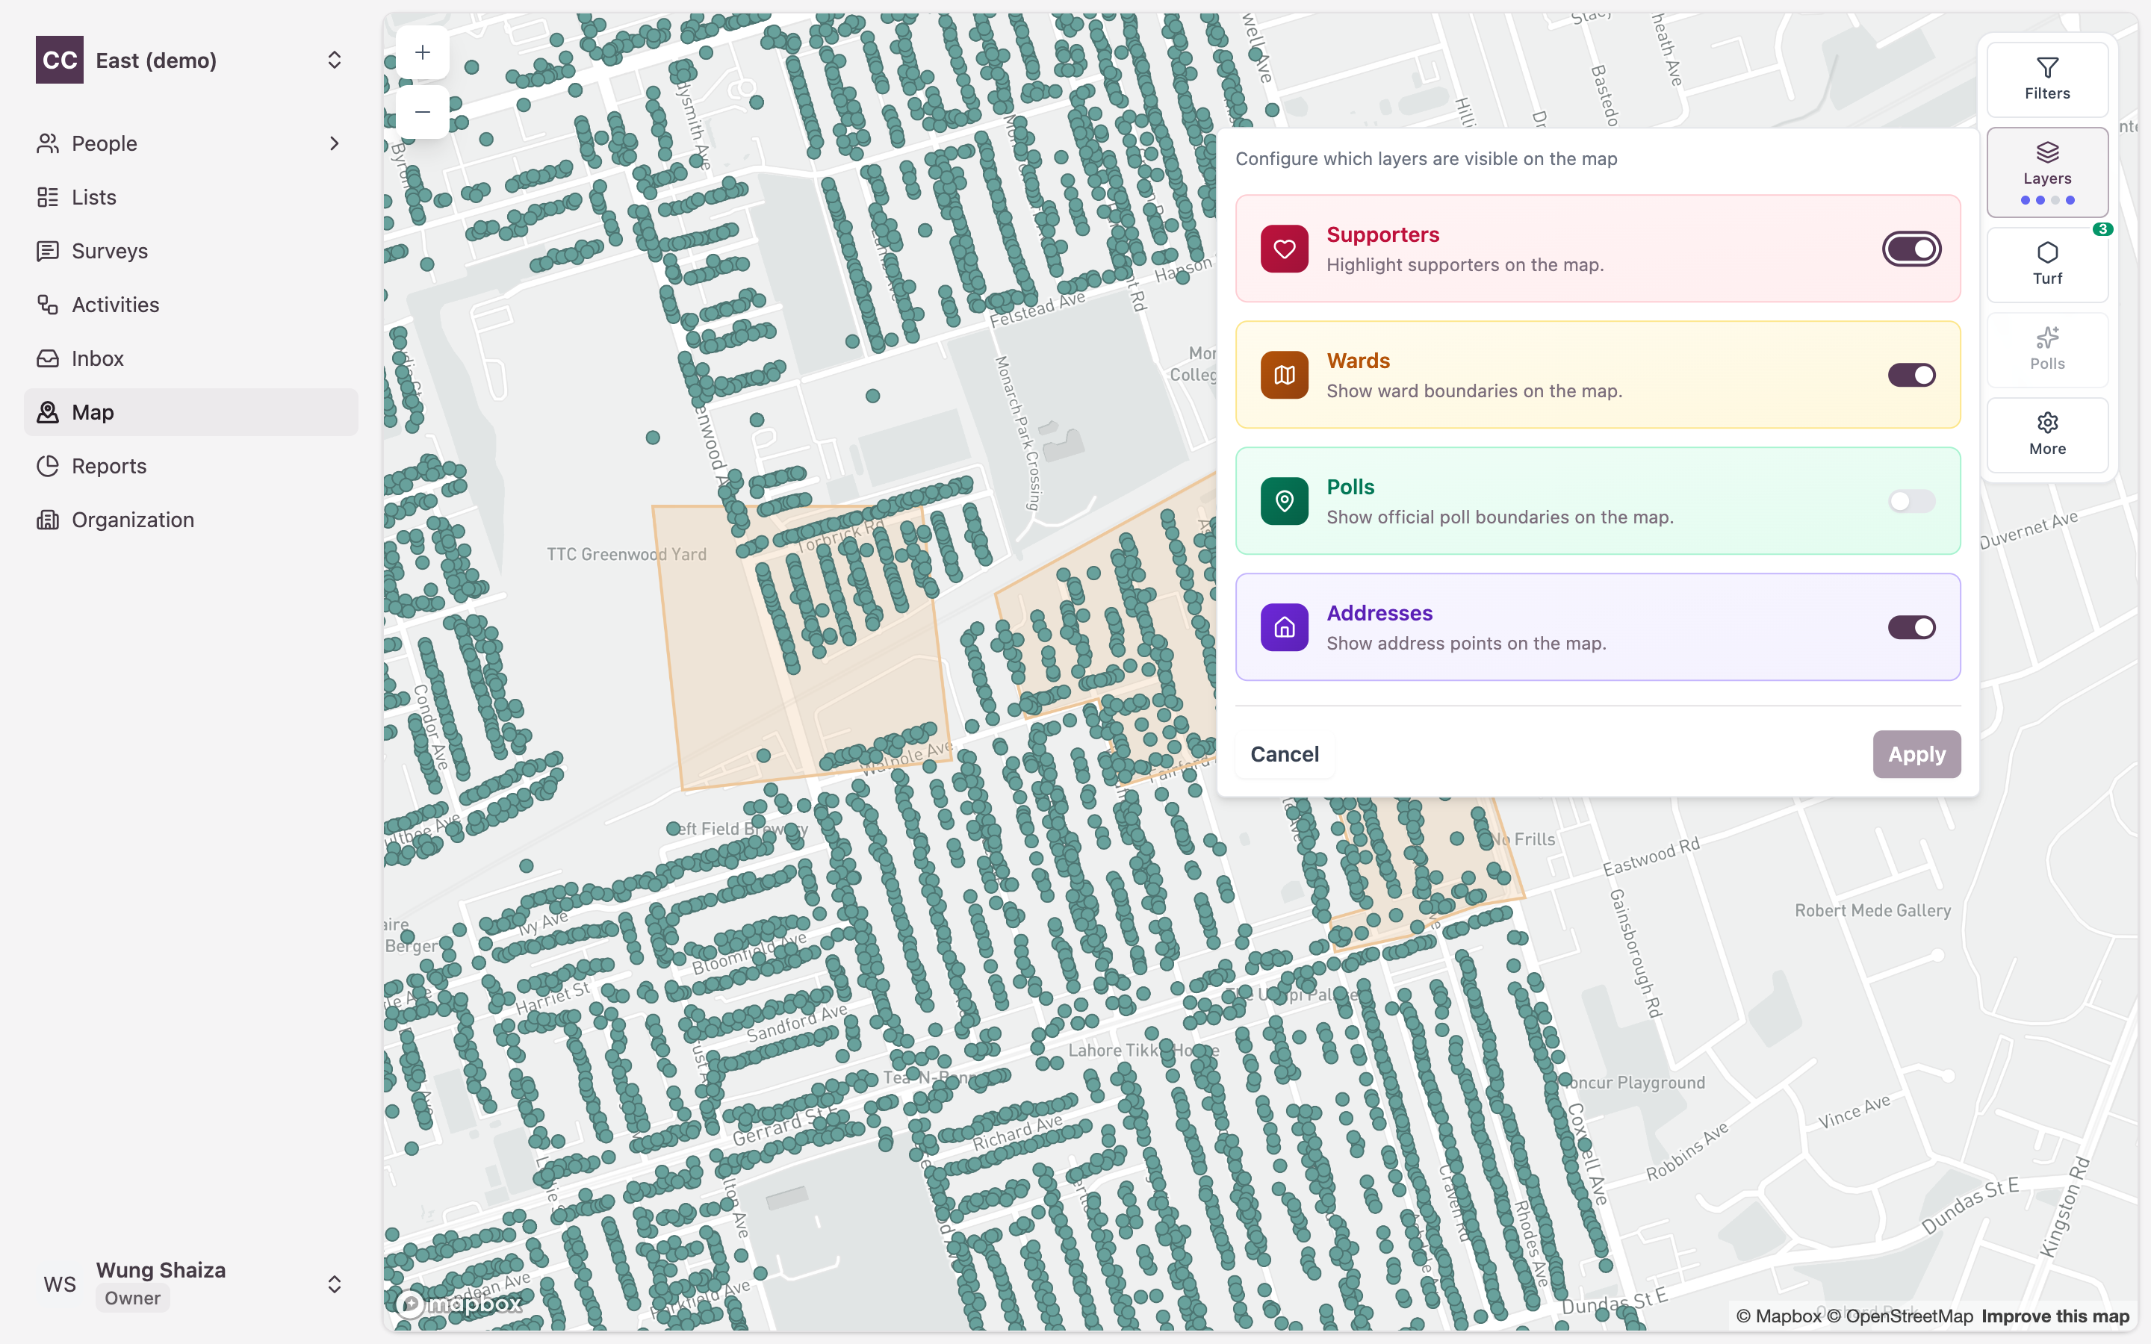Open Lists in the sidebar
The image size is (2151, 1344).
(x=190, y=197)
